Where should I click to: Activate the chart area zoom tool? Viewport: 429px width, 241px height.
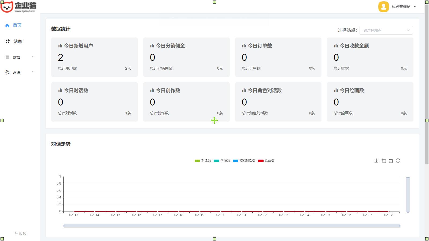[x=384, y=161]
